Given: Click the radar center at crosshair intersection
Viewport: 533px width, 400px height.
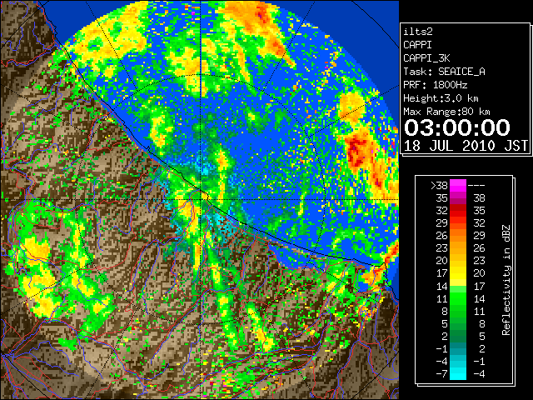Looking at the screenshot, I should pyautogui.click(x=201, y=200).
